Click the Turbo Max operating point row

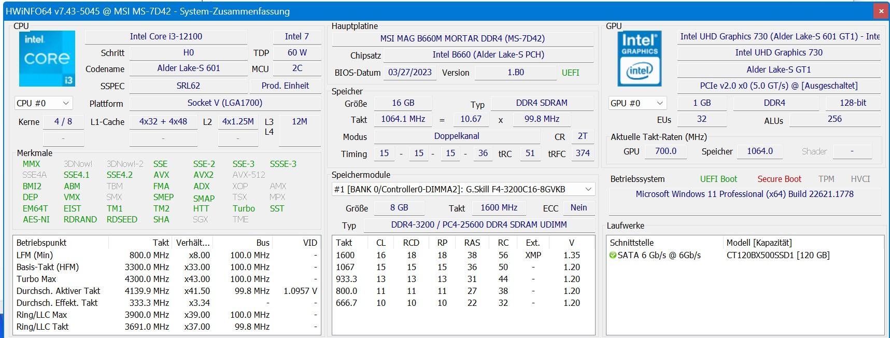tap(166, 279)
